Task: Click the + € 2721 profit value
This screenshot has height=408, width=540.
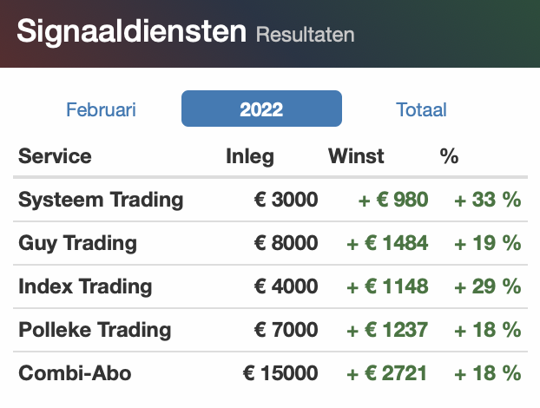Action: point(387,373)
